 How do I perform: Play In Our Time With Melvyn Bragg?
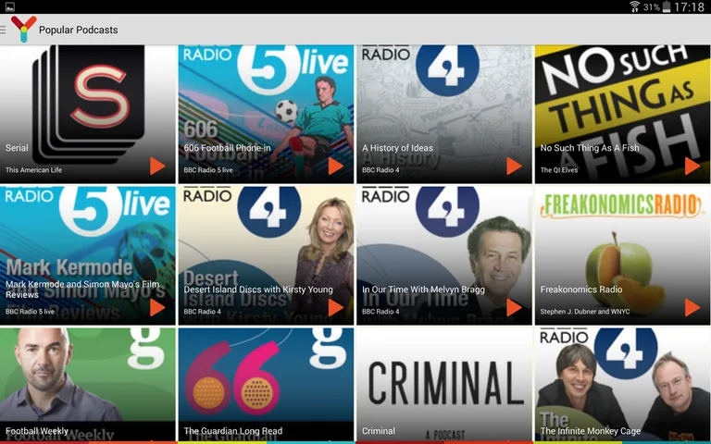click(x=514, y=308)
